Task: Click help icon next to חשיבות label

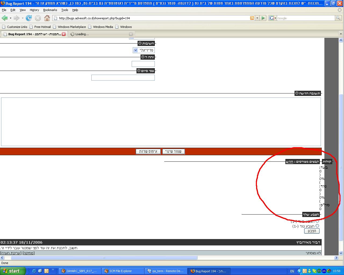Action: 140,43
